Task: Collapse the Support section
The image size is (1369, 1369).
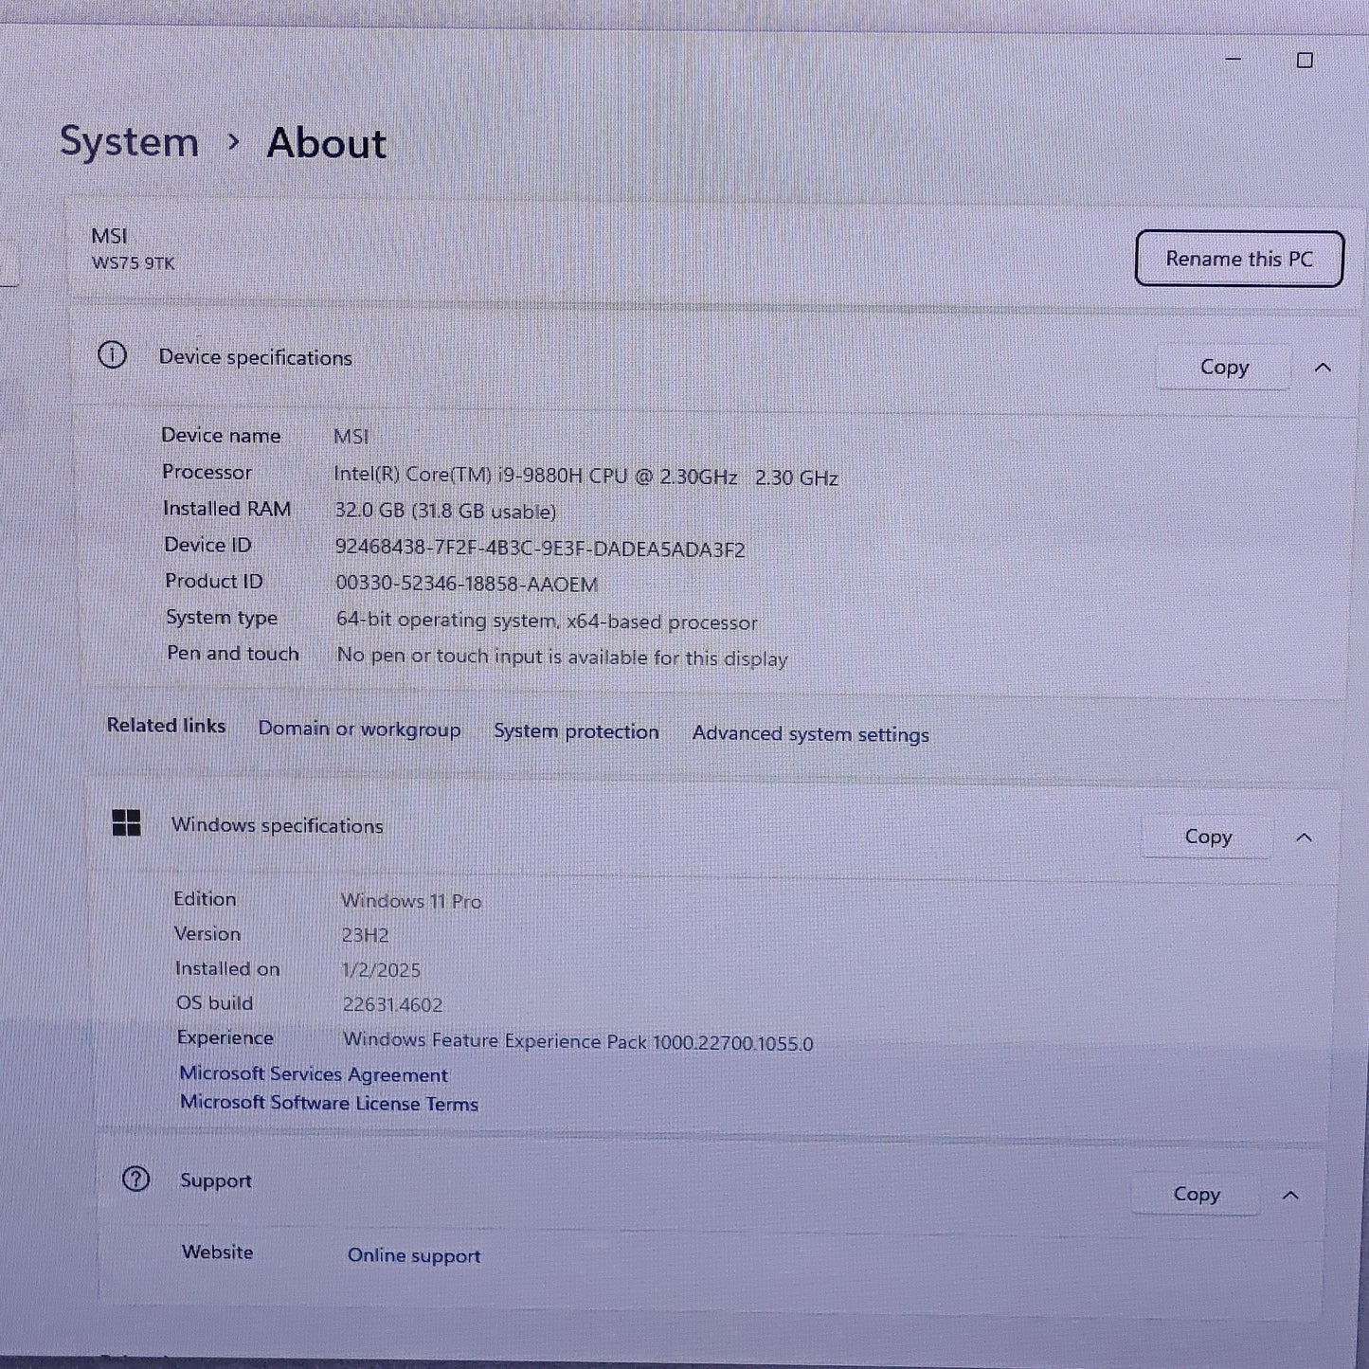Action: coord(1290,1196)
